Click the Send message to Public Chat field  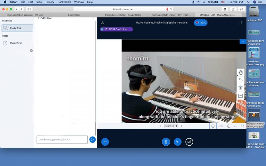point(62,140)
